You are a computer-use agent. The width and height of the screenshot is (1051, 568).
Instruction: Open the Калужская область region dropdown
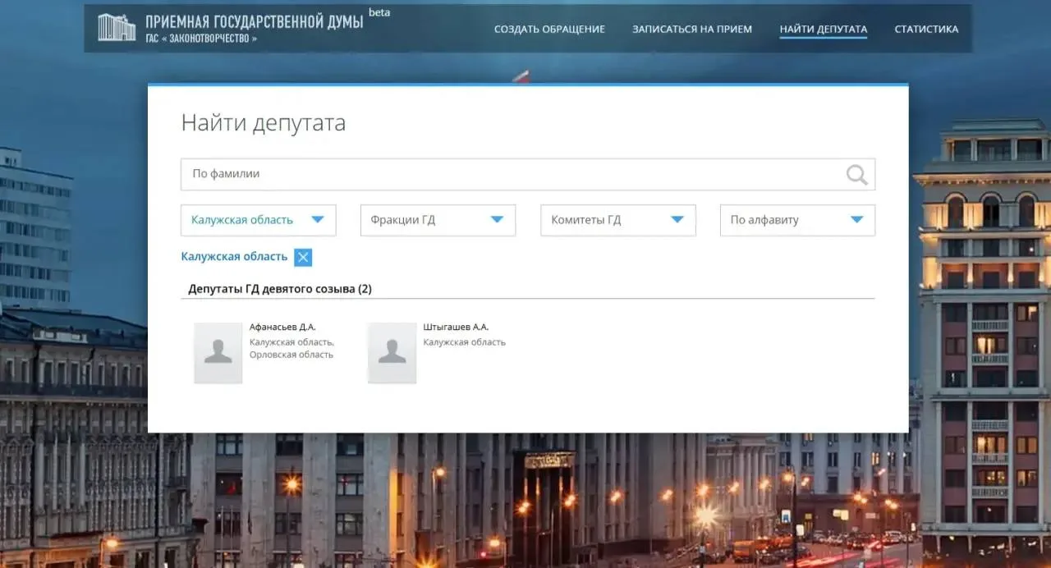pos(258,220)
